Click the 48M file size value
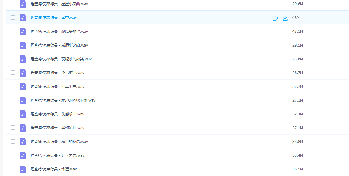The image size is (349, 176). [296, 17]
